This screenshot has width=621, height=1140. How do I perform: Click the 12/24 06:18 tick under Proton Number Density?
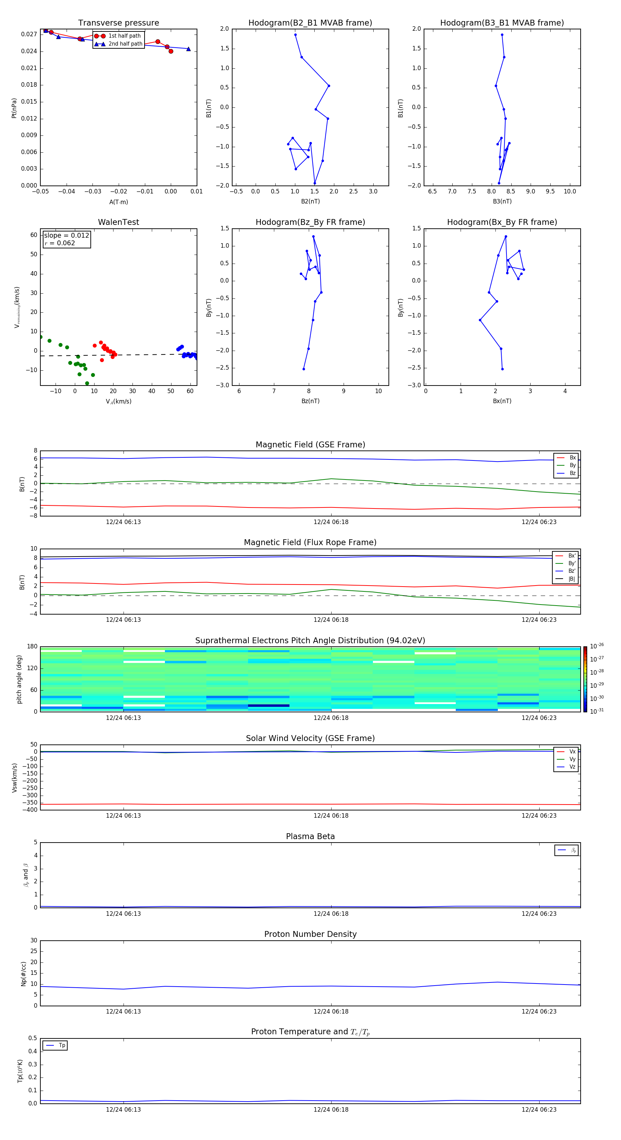[x=331, y=1011]
